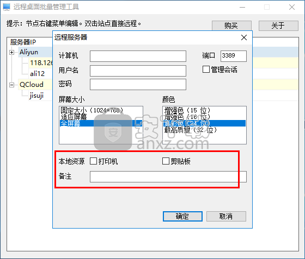The height and width of the screenshot is (259, 305).
Task: Collapse the QCloud tree node
Action: pos(11,85)
